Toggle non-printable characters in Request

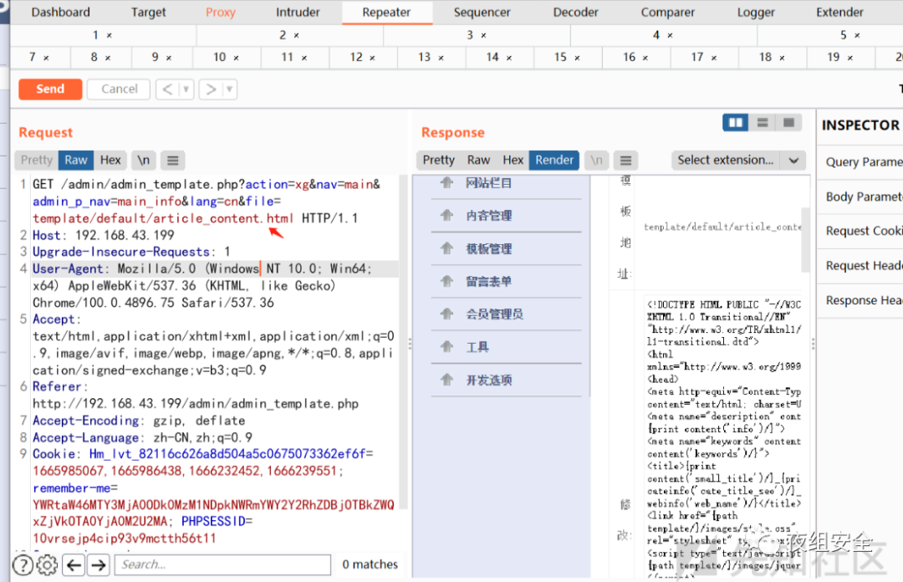pos(144,161)
